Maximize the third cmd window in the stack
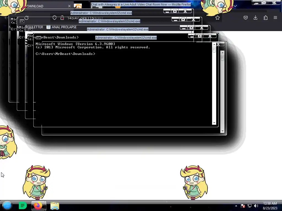This screenshot has width=282, height=211. point(183,20)
